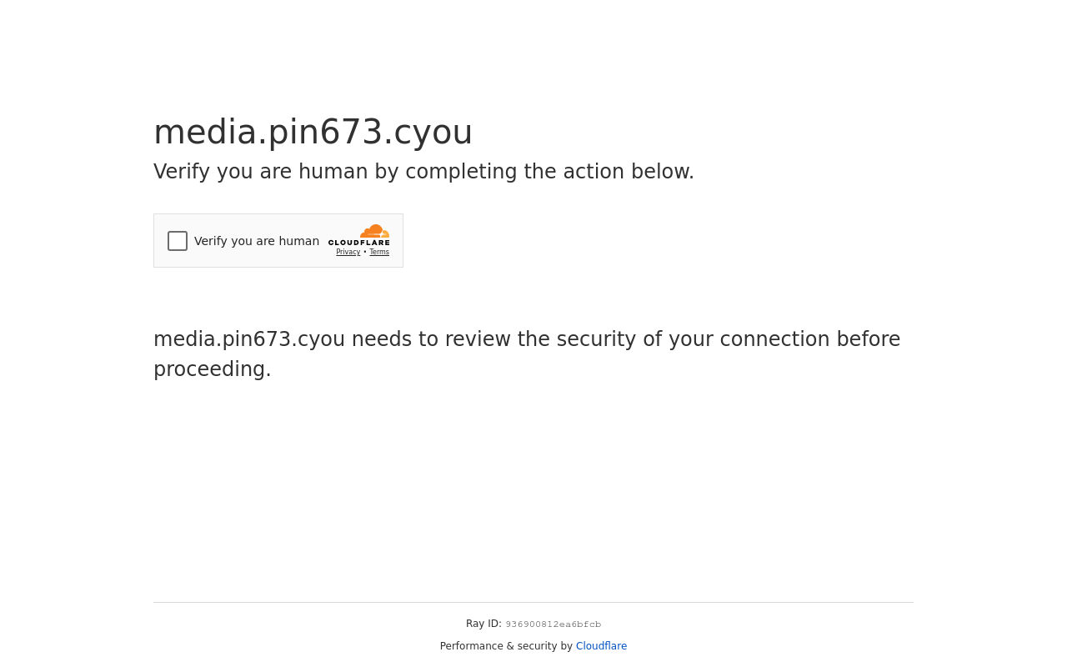
Task: Click the media.pin673.cyou page heading
Action: [x=313, y=132]
